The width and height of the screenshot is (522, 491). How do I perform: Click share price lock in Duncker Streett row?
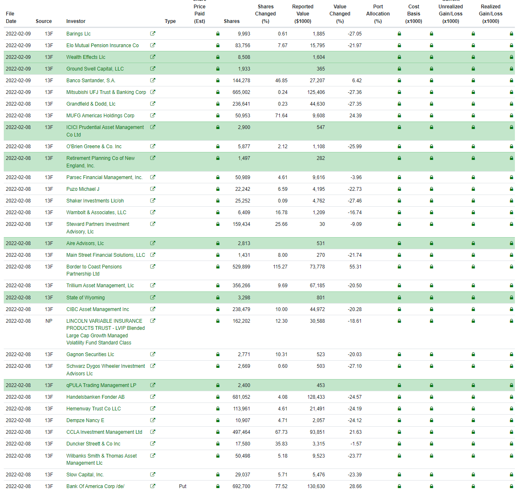pyautogui.click(x=218, y=444)
